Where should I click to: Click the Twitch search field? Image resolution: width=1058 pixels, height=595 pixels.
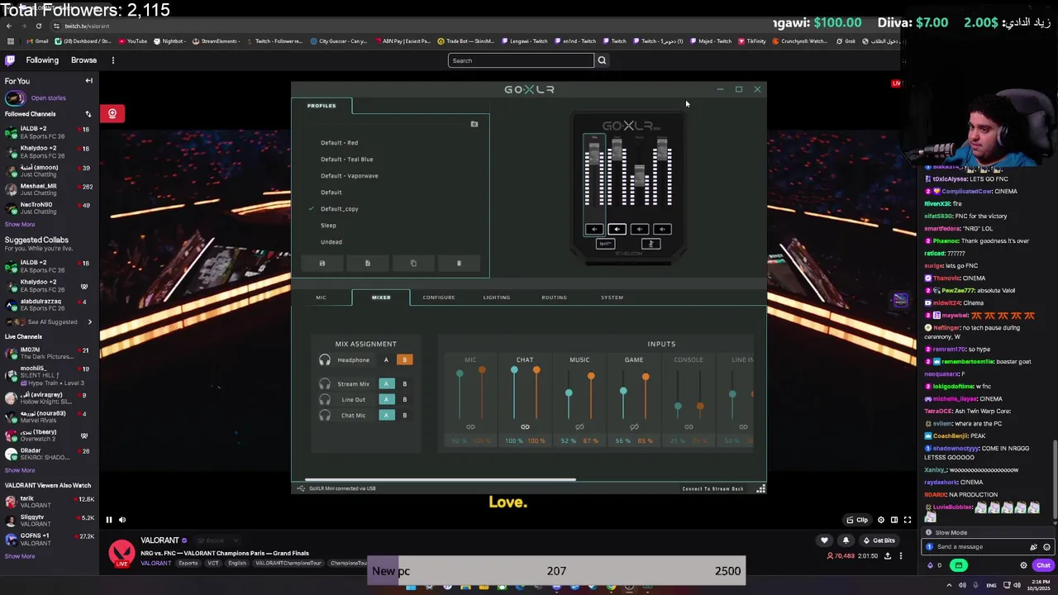click(x=521, y=60)
